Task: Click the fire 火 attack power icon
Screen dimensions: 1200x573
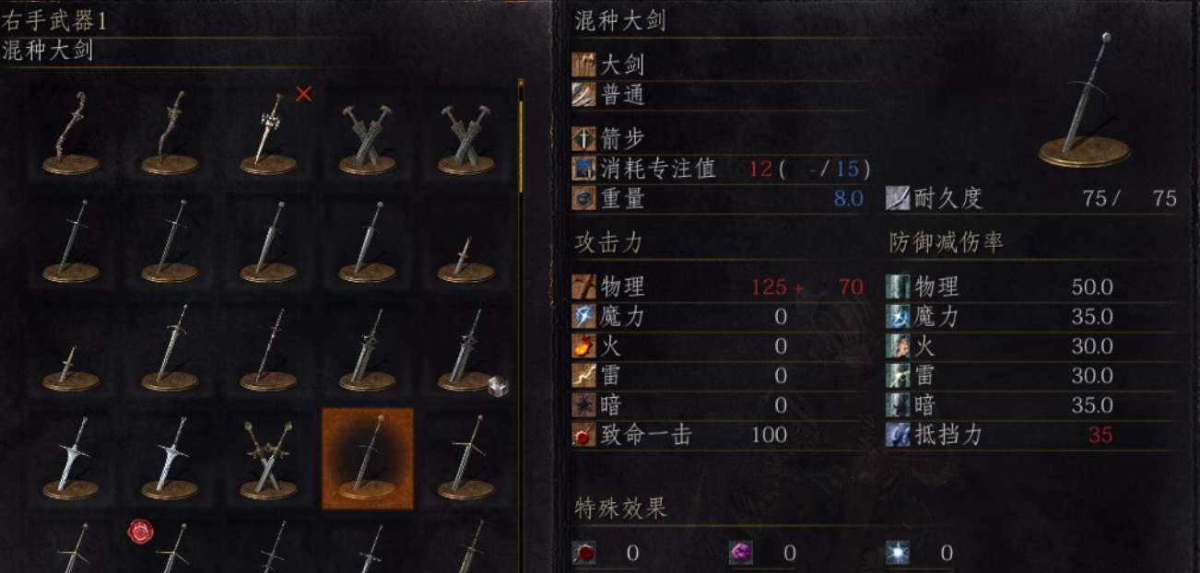Action: point(583,345)
